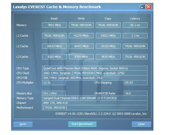Click the DRAM:FSB Ratio label
The height and width of the screenshot is (135, 169).
105,93
